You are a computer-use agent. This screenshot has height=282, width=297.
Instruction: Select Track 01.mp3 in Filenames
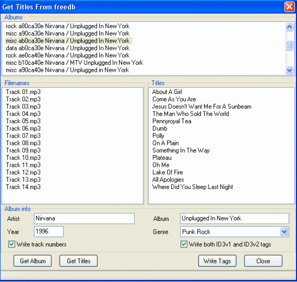(x=23, y=92)
